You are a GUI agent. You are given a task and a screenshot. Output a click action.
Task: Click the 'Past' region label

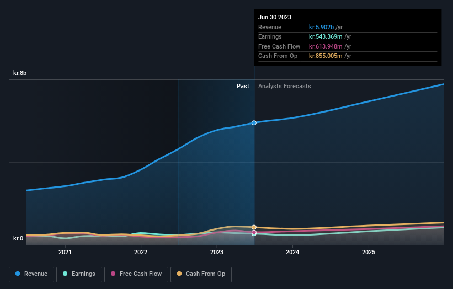(x=243, y=86)
